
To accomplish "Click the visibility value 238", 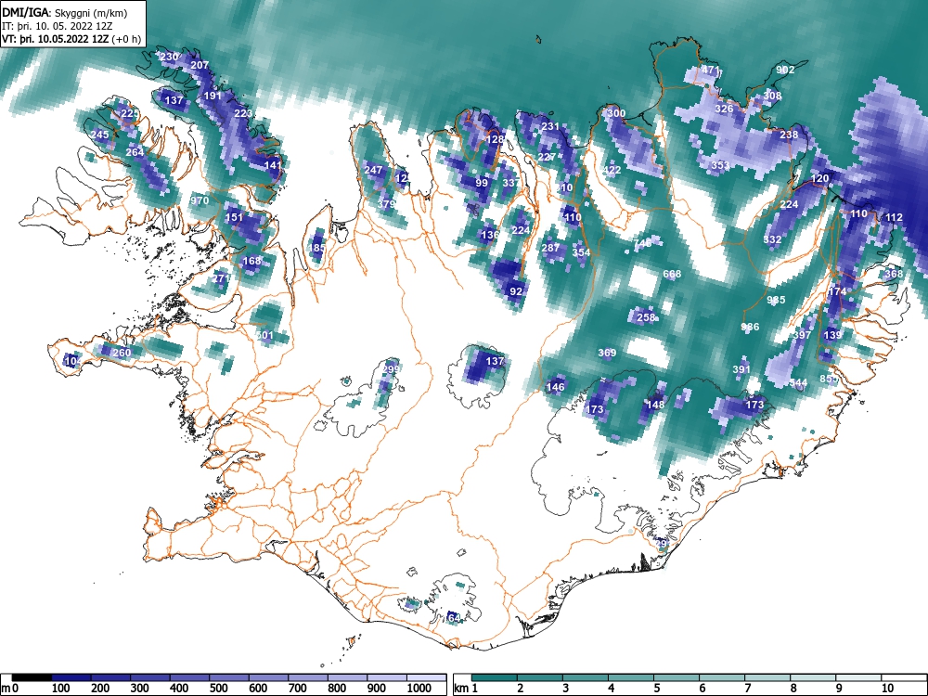I will pos(789,135).
